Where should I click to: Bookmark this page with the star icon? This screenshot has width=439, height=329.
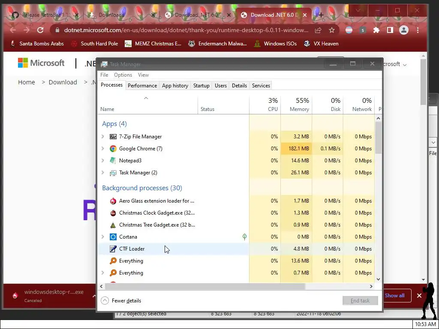[332, 30]
